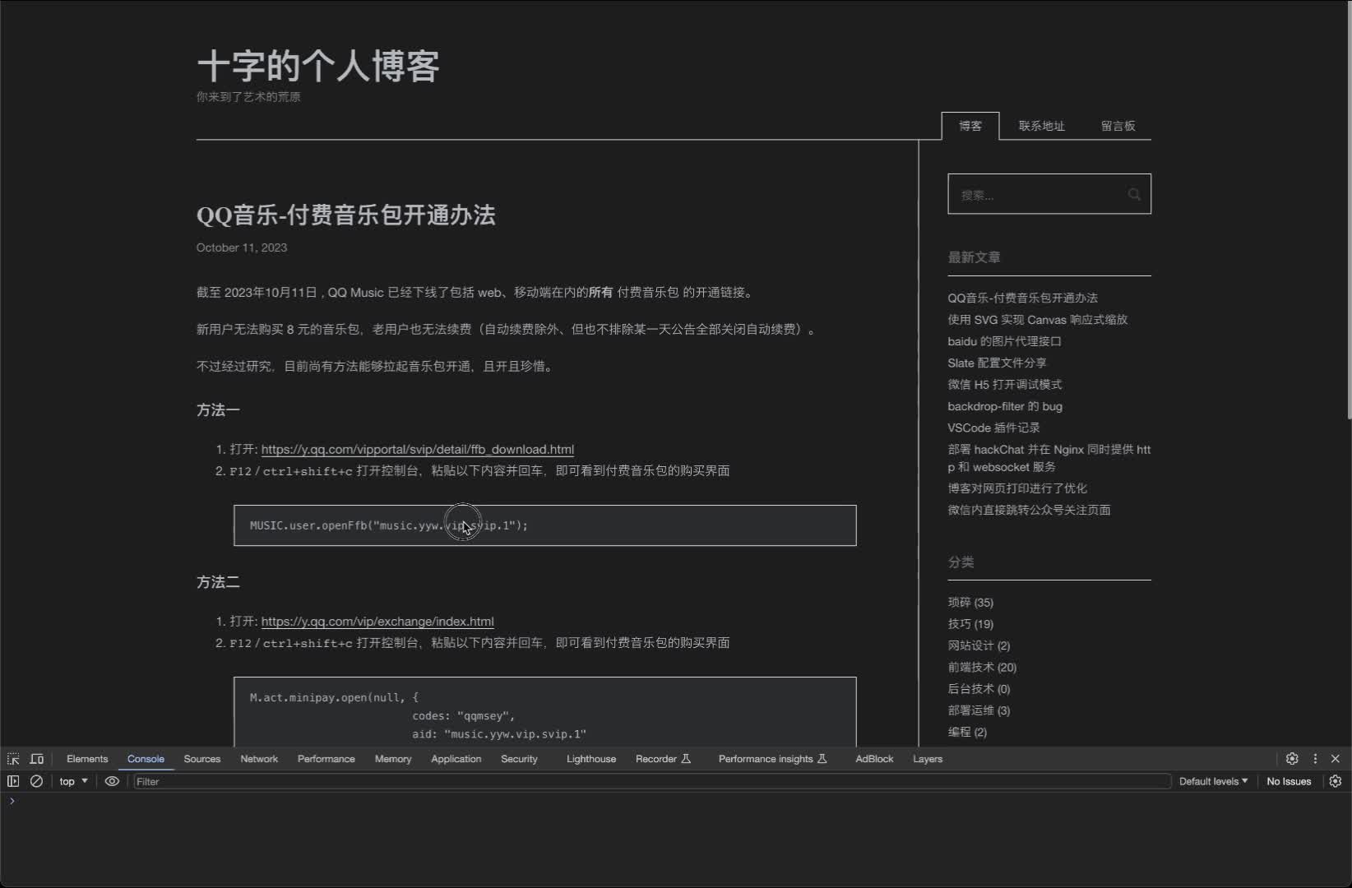Open category 编程 (2)
Screen dimensions: 1352x888
[x=967, y=732]
